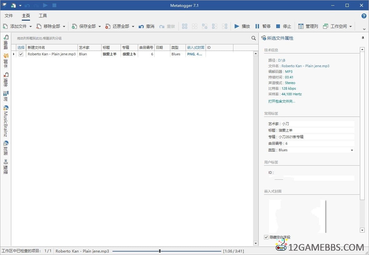The height and width of the screenshot is (255, 369).
Task: Click the playback progress slider handle
Action: (x=160, y=251)
